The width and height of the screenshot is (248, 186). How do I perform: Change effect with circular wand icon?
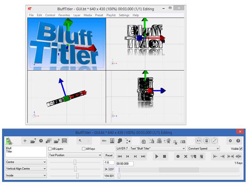pos(214,141)
